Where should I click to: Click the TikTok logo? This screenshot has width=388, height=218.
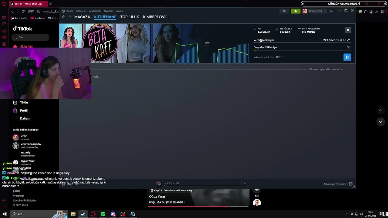tap(22, 29)
